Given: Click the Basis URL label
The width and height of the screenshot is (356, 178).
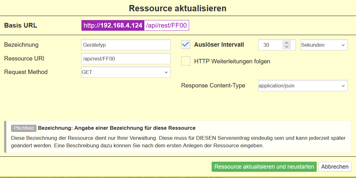Looking at the screenshot, I should pos(21,25).
